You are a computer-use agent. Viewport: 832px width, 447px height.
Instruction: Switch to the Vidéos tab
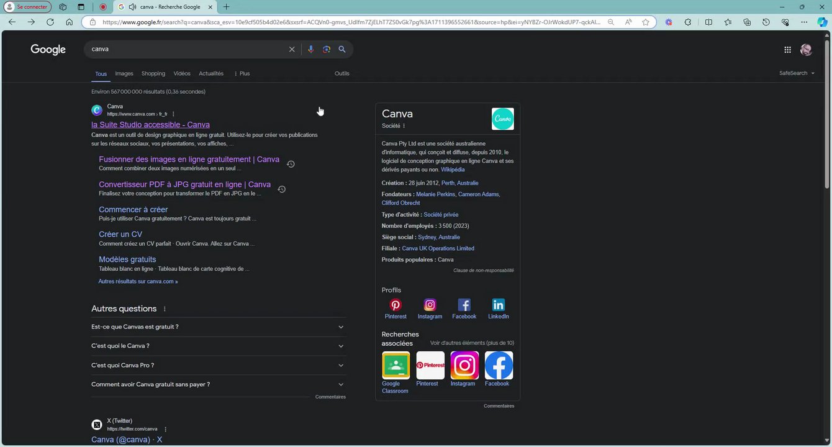click(182, 73)
